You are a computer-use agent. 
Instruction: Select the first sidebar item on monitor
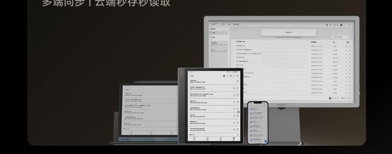(x=219, y=33)
